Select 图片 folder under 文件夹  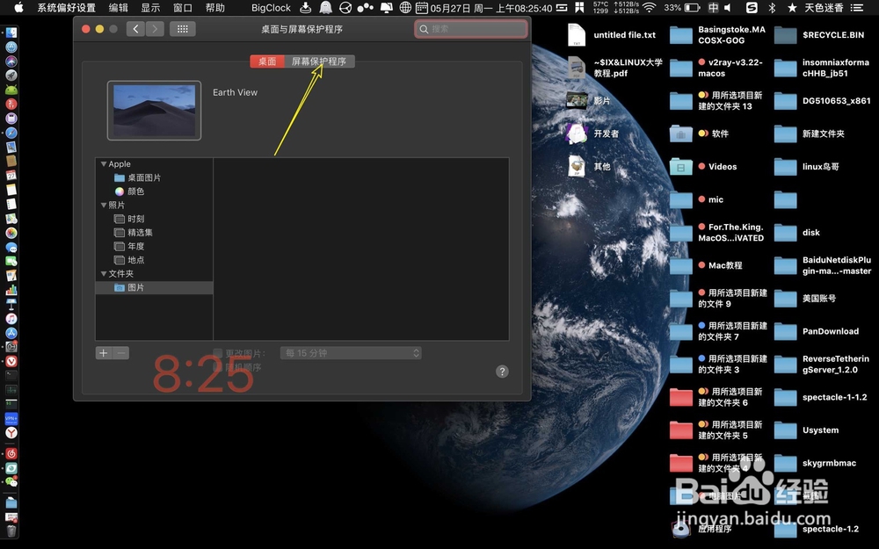click(x=154, y=287)
